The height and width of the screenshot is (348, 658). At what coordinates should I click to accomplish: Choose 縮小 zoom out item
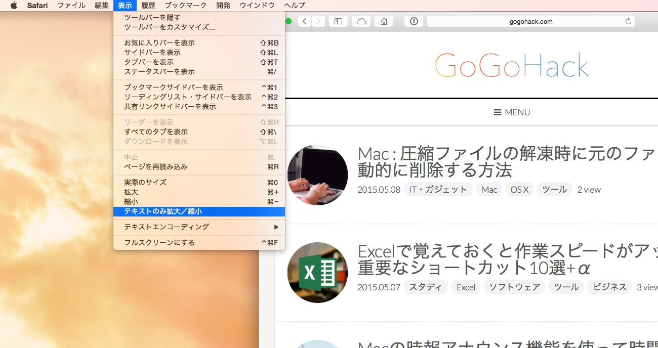coord(199,202)
